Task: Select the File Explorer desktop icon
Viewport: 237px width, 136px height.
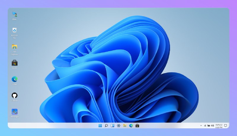Action: [x=15, y=50]
